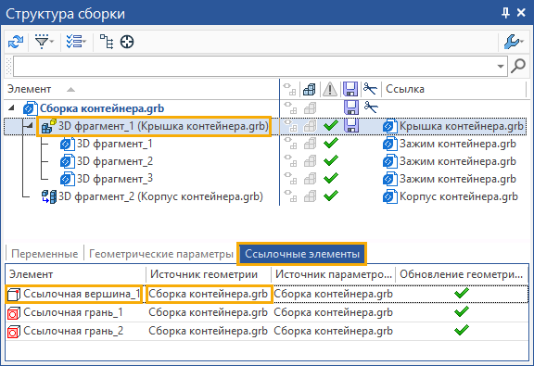Switch to Геометрические параметры tab
Screen dimensions: 534x366
point(160,254)
